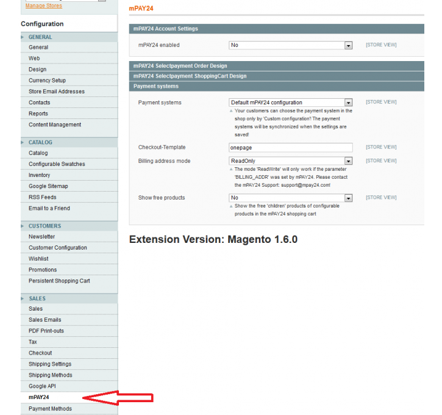Image resolution: width=442 pixels, height=415 pixels.
Task: Open Store Email Addresses settings
Action: pos(69,92)
